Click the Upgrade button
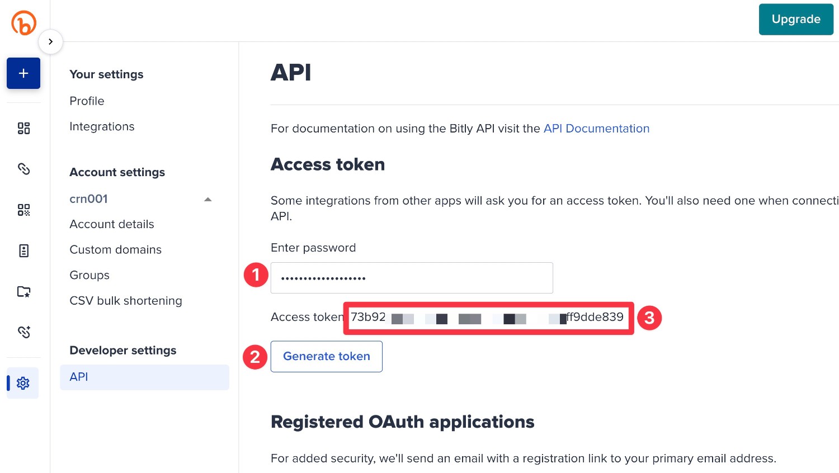 click(x=796, y=19)
